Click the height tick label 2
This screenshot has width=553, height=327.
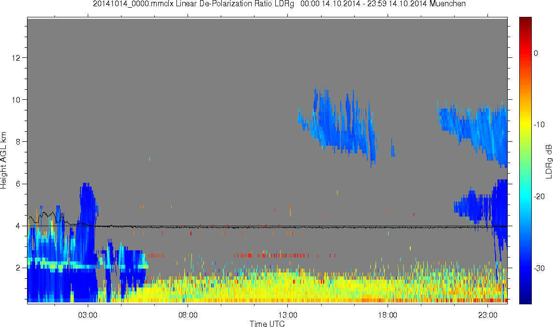coord(18,268)
